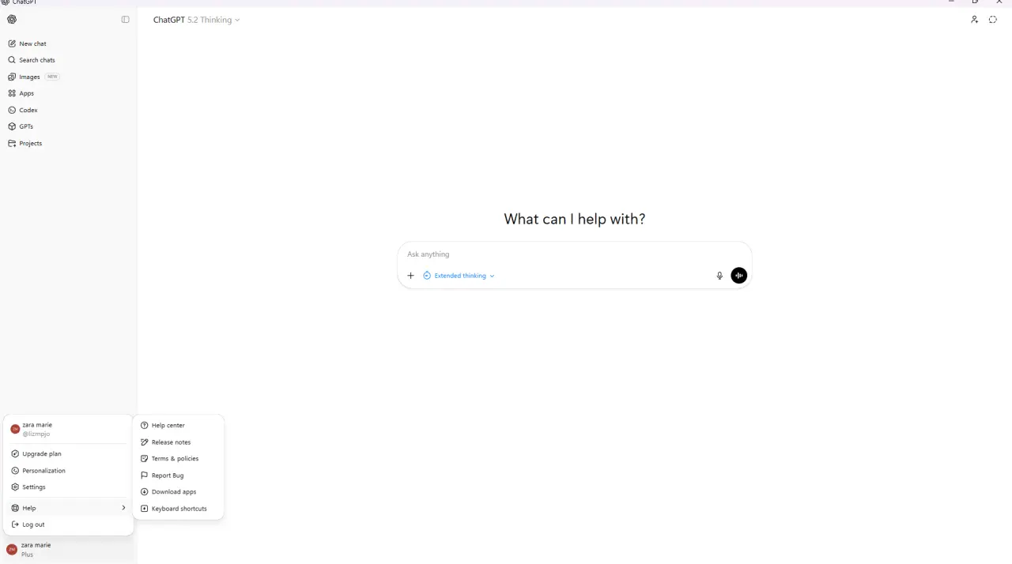The width and height of the screenshot is (1012, 564).
Task: Click the Ask anything input field
Action: pyautogui.click(x=575, y=254)
